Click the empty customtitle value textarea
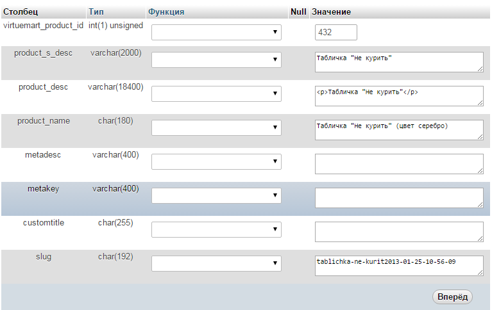This screenshot has height=310, width=492. coord(399,231)
